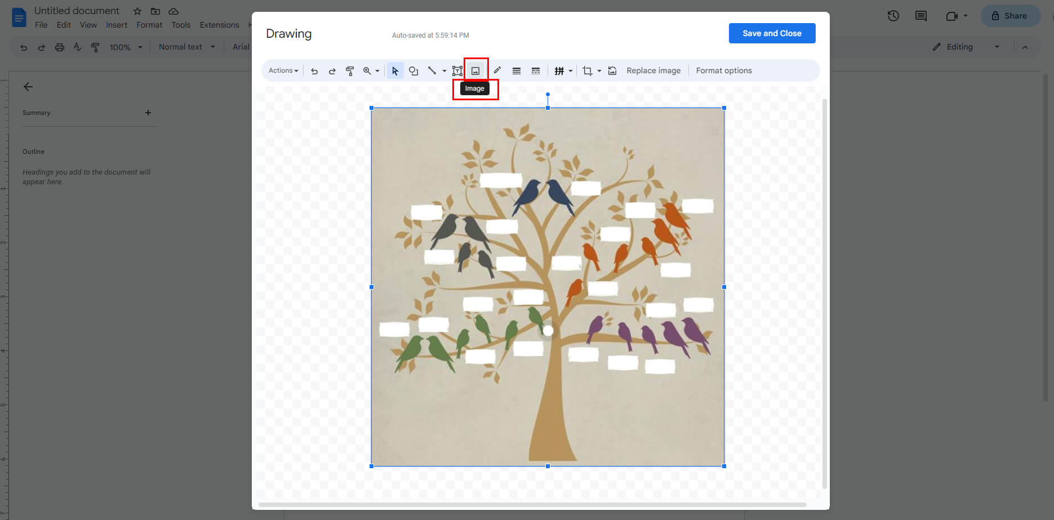The width and height of the screenshot is (1054, 520).
Task: Open the Editing mode dropdown
Action: tap(966, 47)
